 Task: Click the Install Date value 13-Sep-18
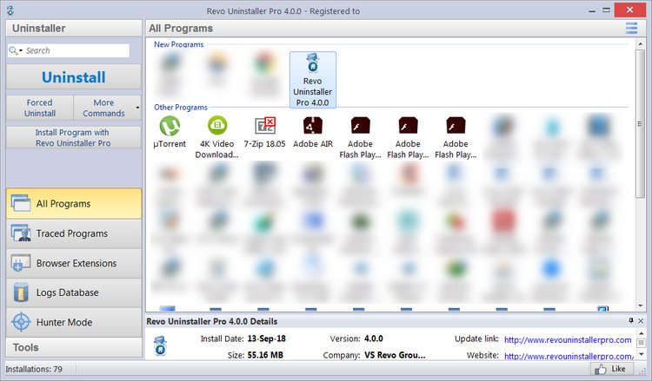point(267,338)
